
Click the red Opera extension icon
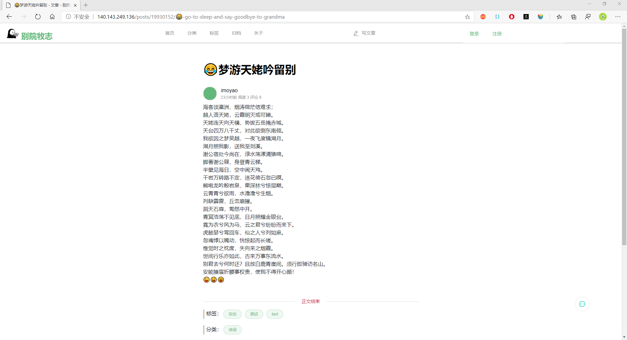tap(512, 17)
